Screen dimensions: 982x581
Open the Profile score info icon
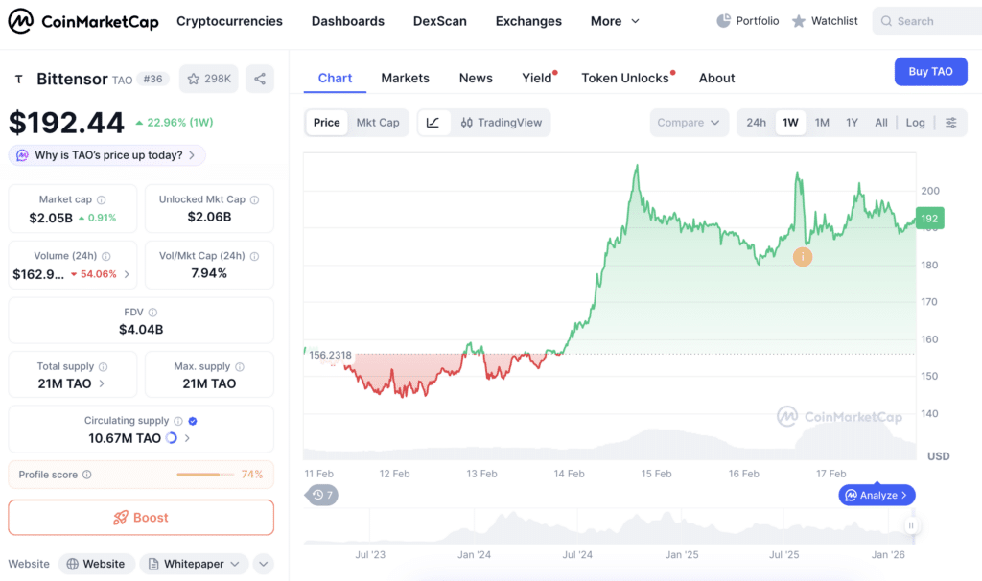pyautogui.click(x=87, y=475)
